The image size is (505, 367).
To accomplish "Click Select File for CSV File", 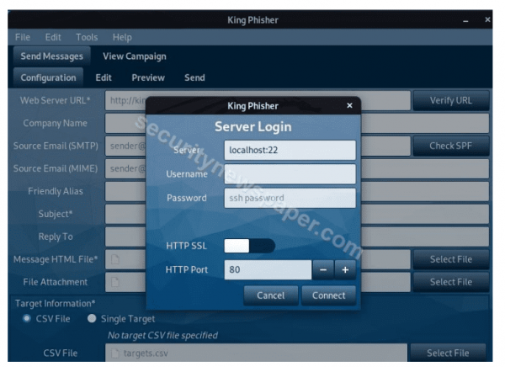I will click(448, 353).
